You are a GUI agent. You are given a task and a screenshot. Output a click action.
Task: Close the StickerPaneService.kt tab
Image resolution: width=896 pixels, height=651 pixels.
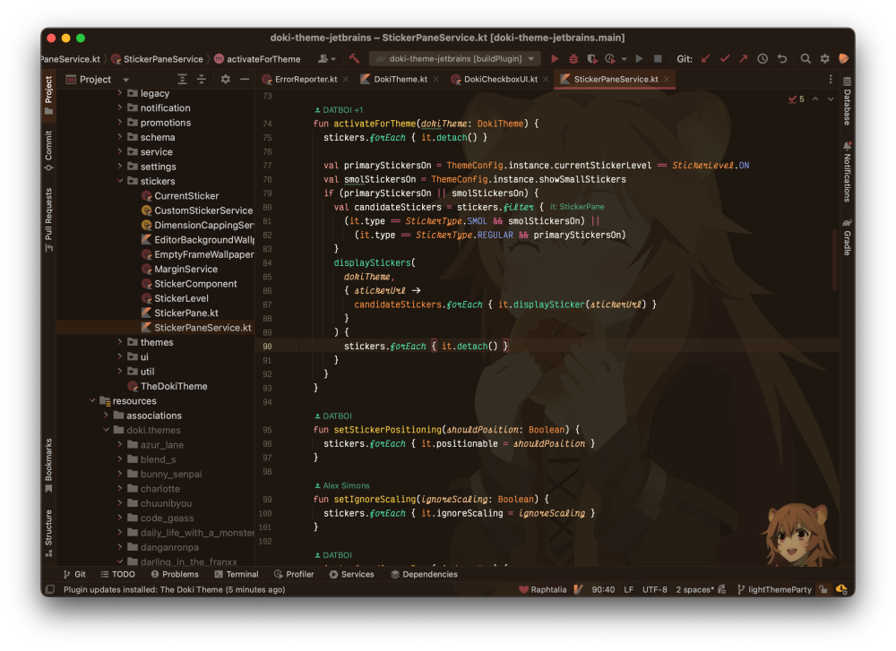(667, 80)
